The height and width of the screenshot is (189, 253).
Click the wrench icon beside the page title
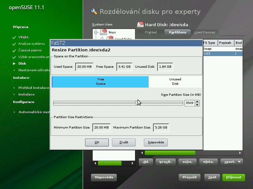[x=94, y=12]
